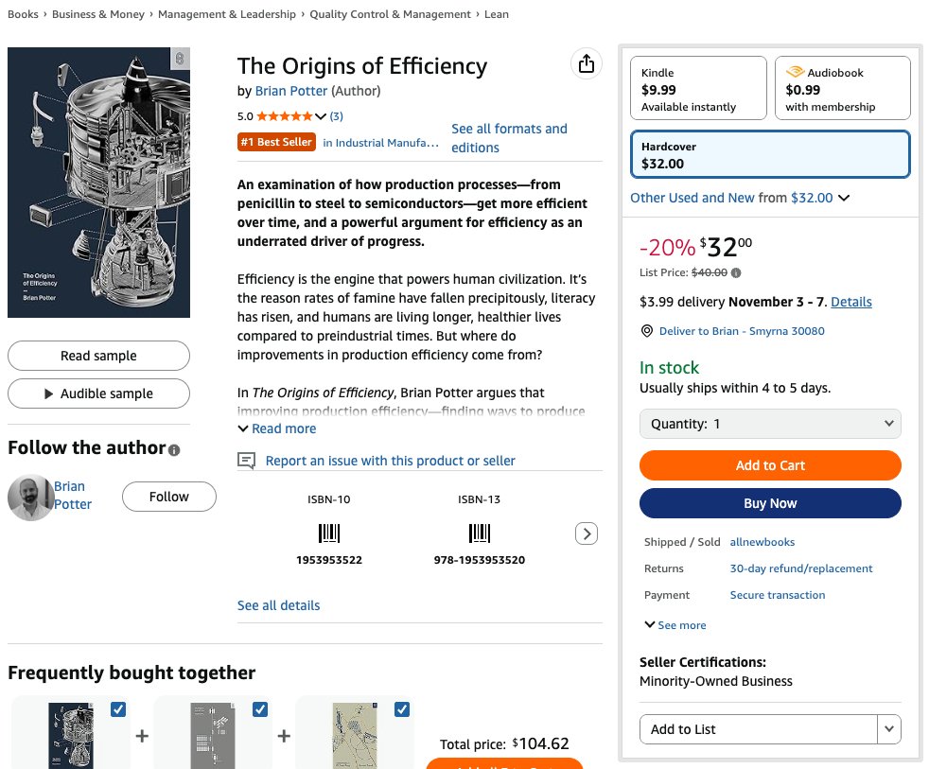Click the info icon next to List Price

[737, 273]
